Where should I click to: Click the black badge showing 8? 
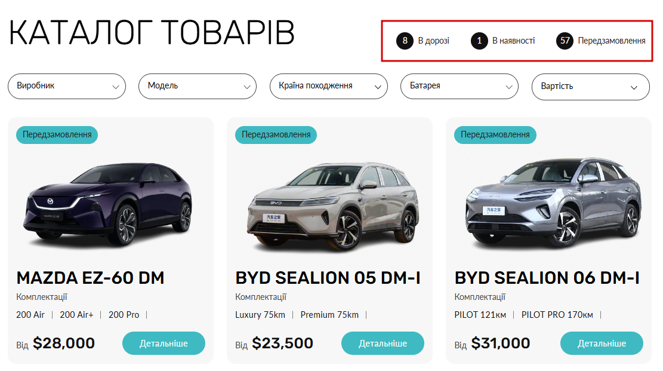(x=405, y=41)
